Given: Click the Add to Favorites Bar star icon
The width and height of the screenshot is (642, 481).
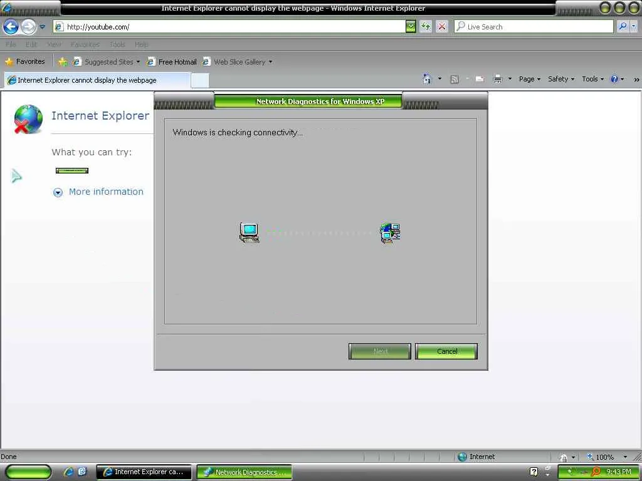Looking at the screenshot, I should [x=63, y=62].
